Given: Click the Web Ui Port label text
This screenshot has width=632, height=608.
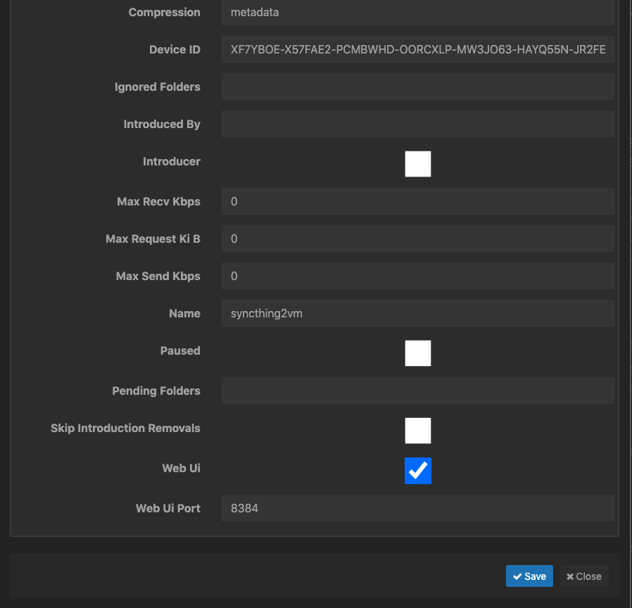Looking at the screenshot, I should click(x=168, y=507).
